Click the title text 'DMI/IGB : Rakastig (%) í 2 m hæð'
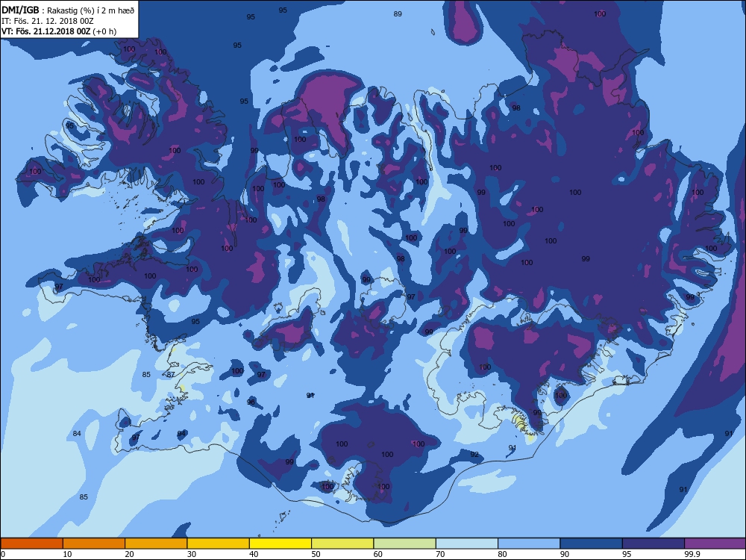Image resolution: width=746 pixels, height=560 pixels. click(x=68, y=10)
